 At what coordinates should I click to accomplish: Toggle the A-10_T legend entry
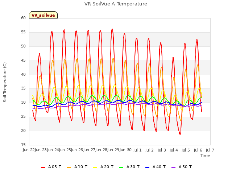77,167
